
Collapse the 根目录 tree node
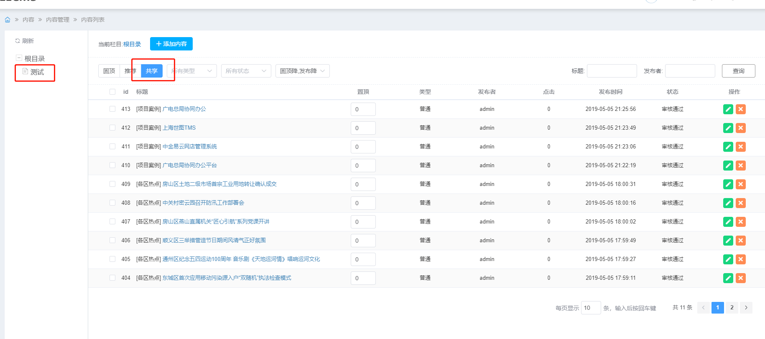19,58
